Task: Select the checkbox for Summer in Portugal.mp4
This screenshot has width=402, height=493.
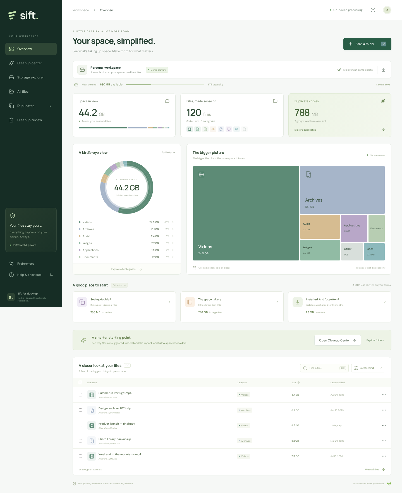Action: click(80, 395)
